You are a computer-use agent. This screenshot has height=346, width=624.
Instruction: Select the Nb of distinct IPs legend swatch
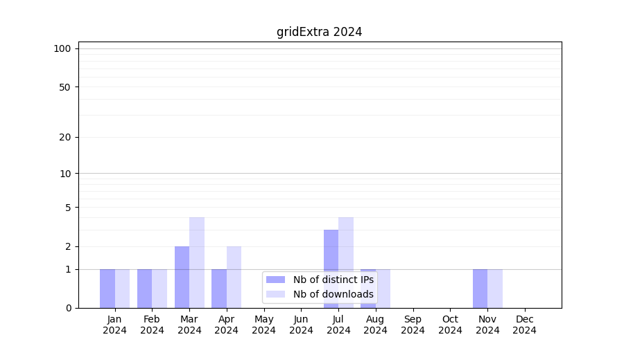(275, 280)
